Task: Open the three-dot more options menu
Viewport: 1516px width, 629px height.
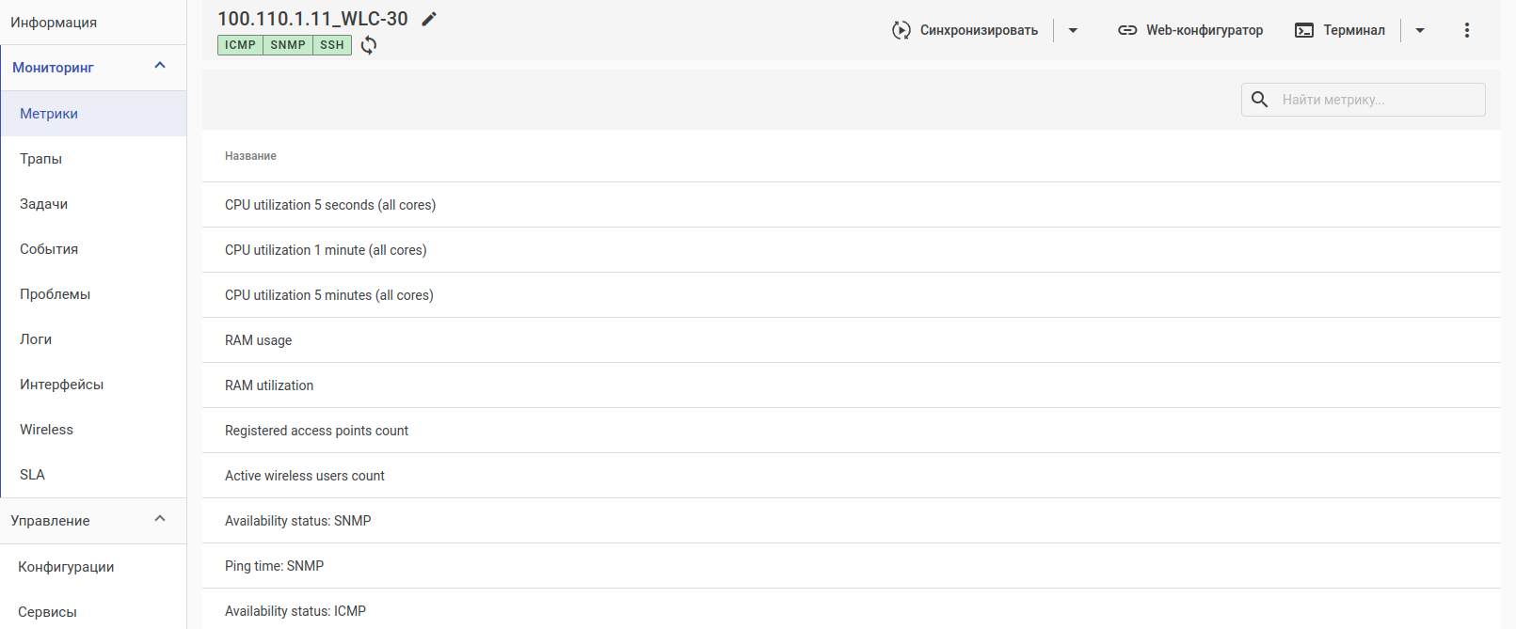Action: (1466, 30)
